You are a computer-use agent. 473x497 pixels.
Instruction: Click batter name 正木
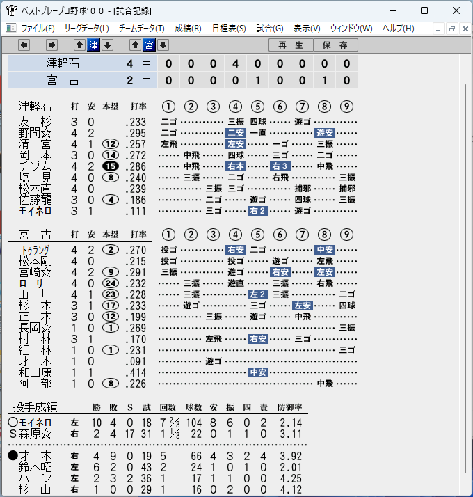click(35, 317)
